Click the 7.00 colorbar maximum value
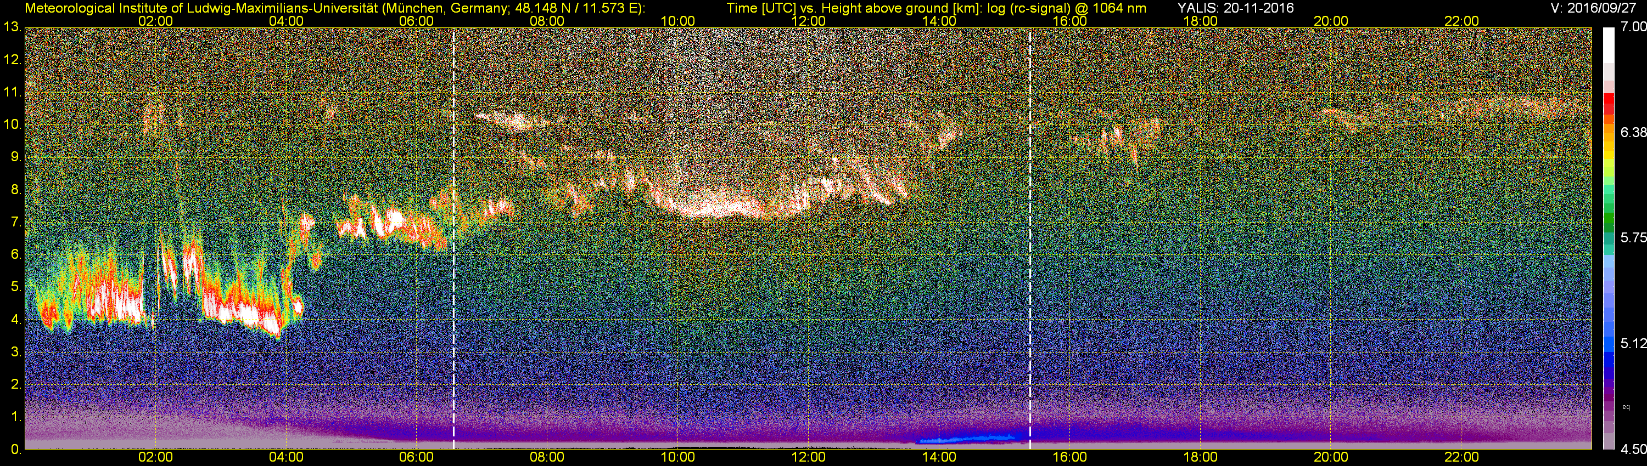This screenshot has height=466, width=1647. pyautogui.click(x=1634, y=27)
